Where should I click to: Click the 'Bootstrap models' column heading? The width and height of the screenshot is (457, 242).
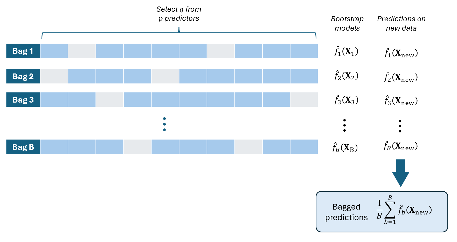(347, 23)
